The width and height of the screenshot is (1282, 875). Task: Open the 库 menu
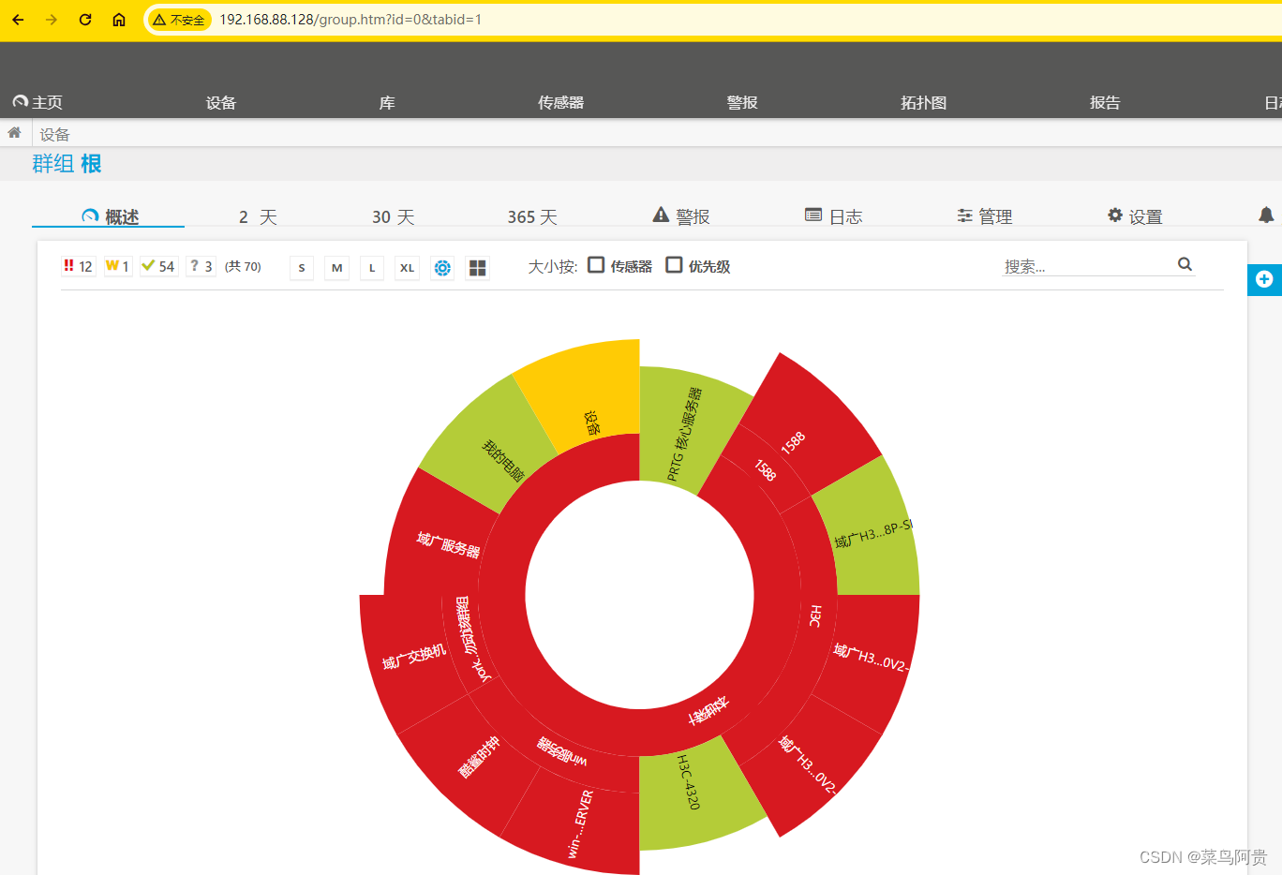[387, 102]
